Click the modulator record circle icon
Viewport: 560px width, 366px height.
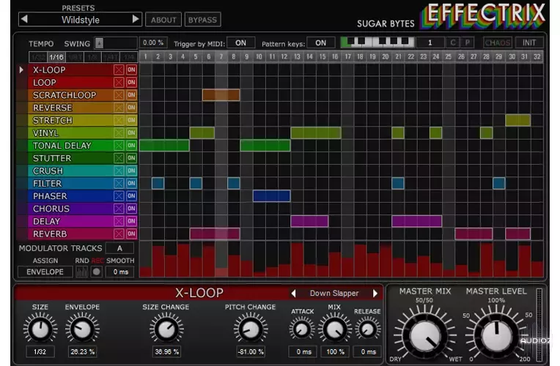[x=97, y=272]
